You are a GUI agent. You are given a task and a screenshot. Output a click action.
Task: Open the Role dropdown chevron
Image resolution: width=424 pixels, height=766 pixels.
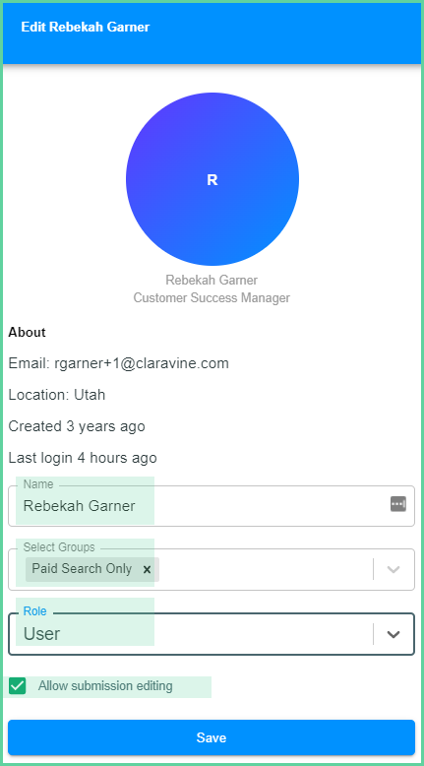394,634
